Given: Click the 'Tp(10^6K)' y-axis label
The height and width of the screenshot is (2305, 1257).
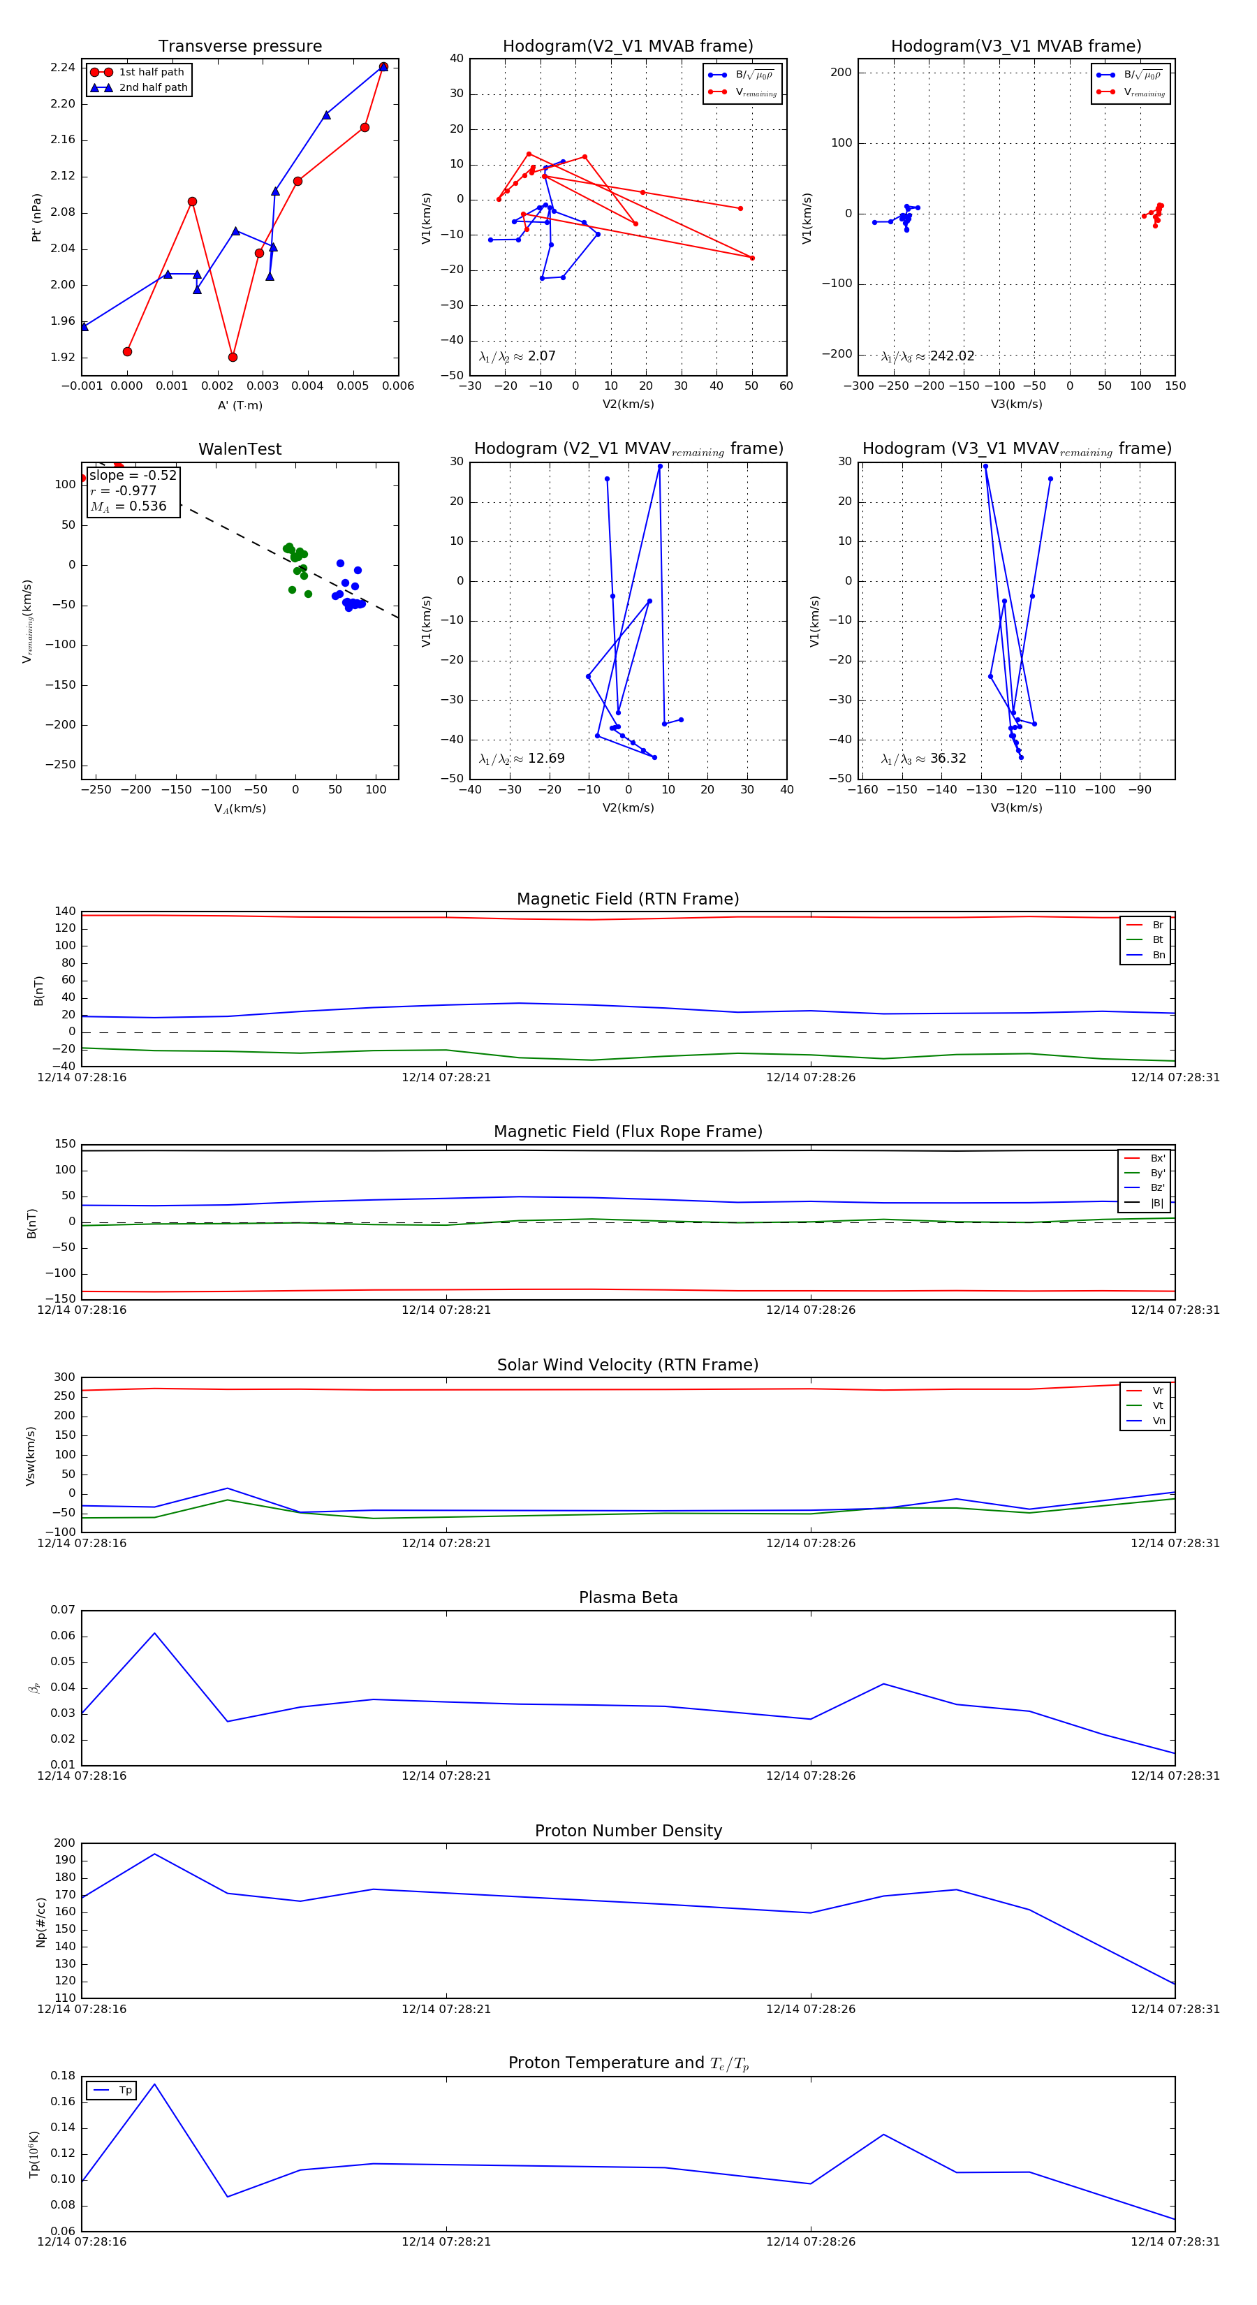Looking at the screenshot, I should click(34, 2154).
